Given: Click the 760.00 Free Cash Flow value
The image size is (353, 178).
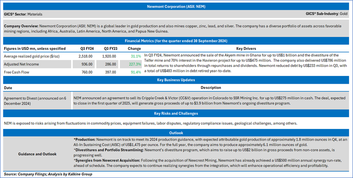Looking at the screenshot, I should coord(87,72).
